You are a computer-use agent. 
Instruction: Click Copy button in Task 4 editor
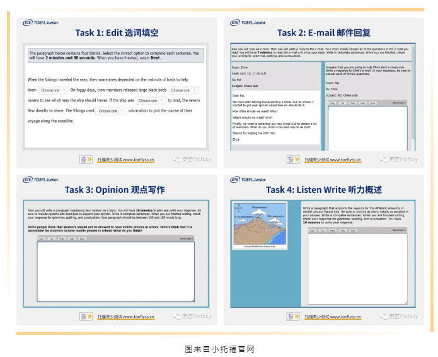[x=313, y=230]
